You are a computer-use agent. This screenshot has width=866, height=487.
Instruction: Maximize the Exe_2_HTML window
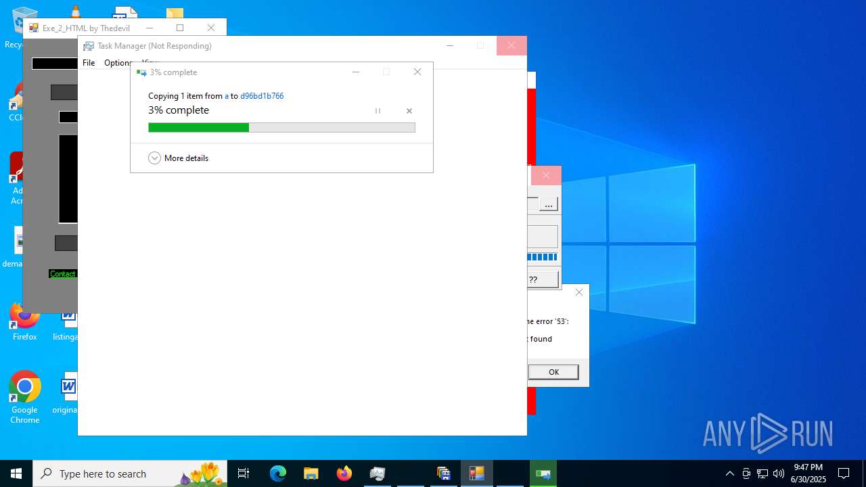click(x=180, y=28)
